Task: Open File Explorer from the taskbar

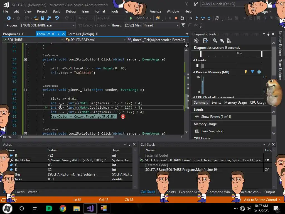Action: tap(76, 208)
